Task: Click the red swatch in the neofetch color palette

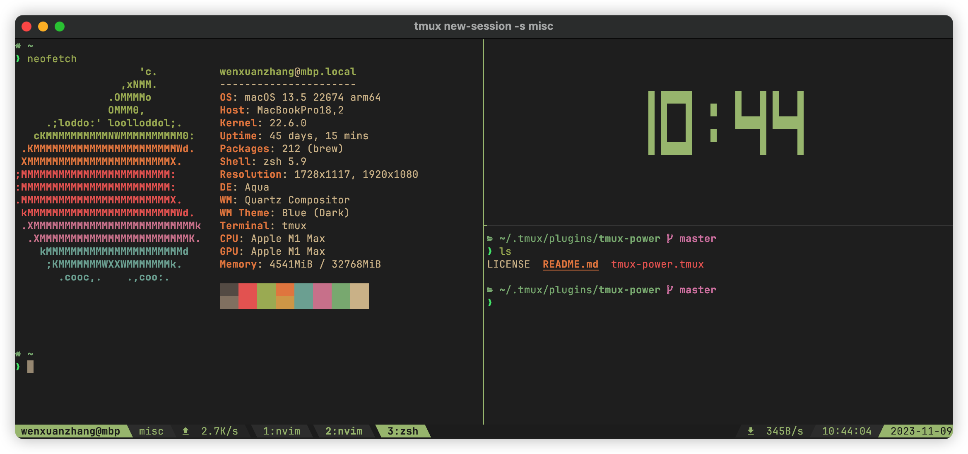Action: coord(248,295)
